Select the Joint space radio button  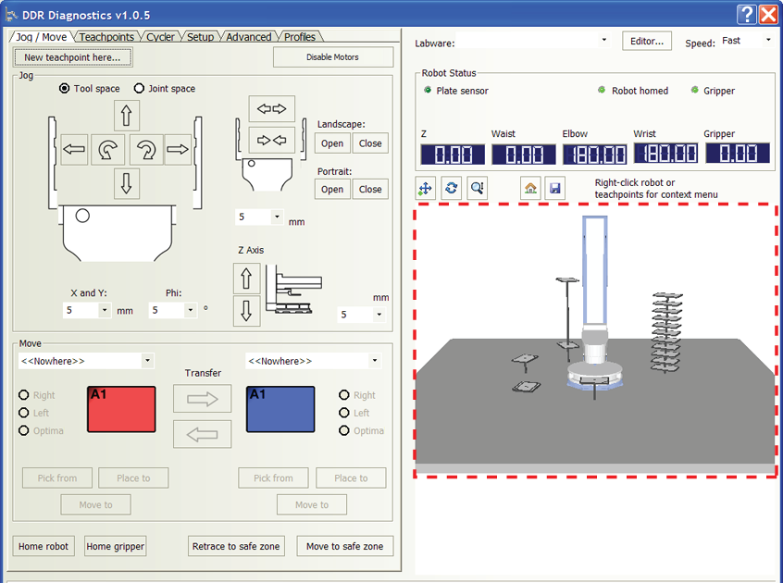(x=141, y=89)
